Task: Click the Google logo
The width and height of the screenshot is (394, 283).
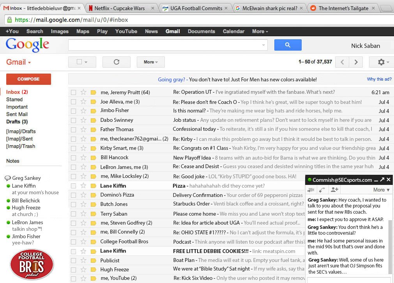Action: coord(27,45)
